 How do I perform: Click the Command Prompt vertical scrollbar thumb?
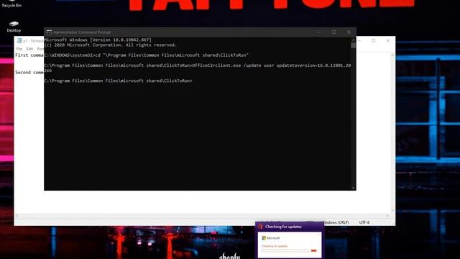(x=353, y=45)
